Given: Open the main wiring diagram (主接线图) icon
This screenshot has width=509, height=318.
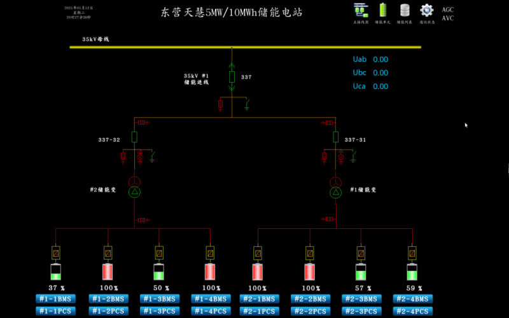Looking at the screenshot, I should [360, 10].
